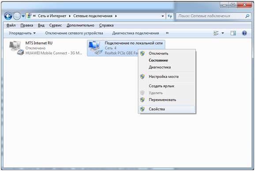
Task: Click 'Сеть 4' network label
Action: click(x=110, y=48)
